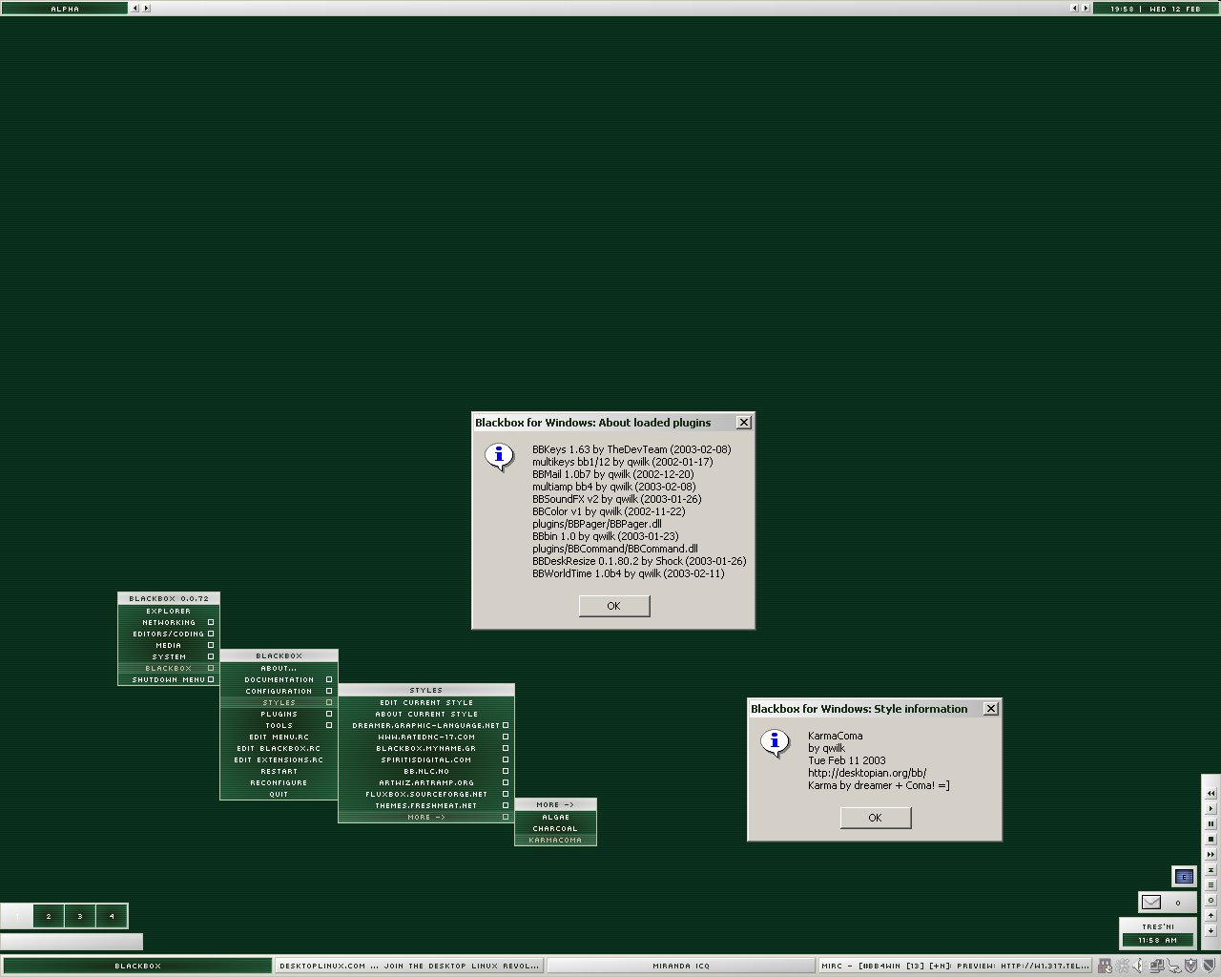
Task: Choose Quit in the Blackbox menu
Action: 279,794
